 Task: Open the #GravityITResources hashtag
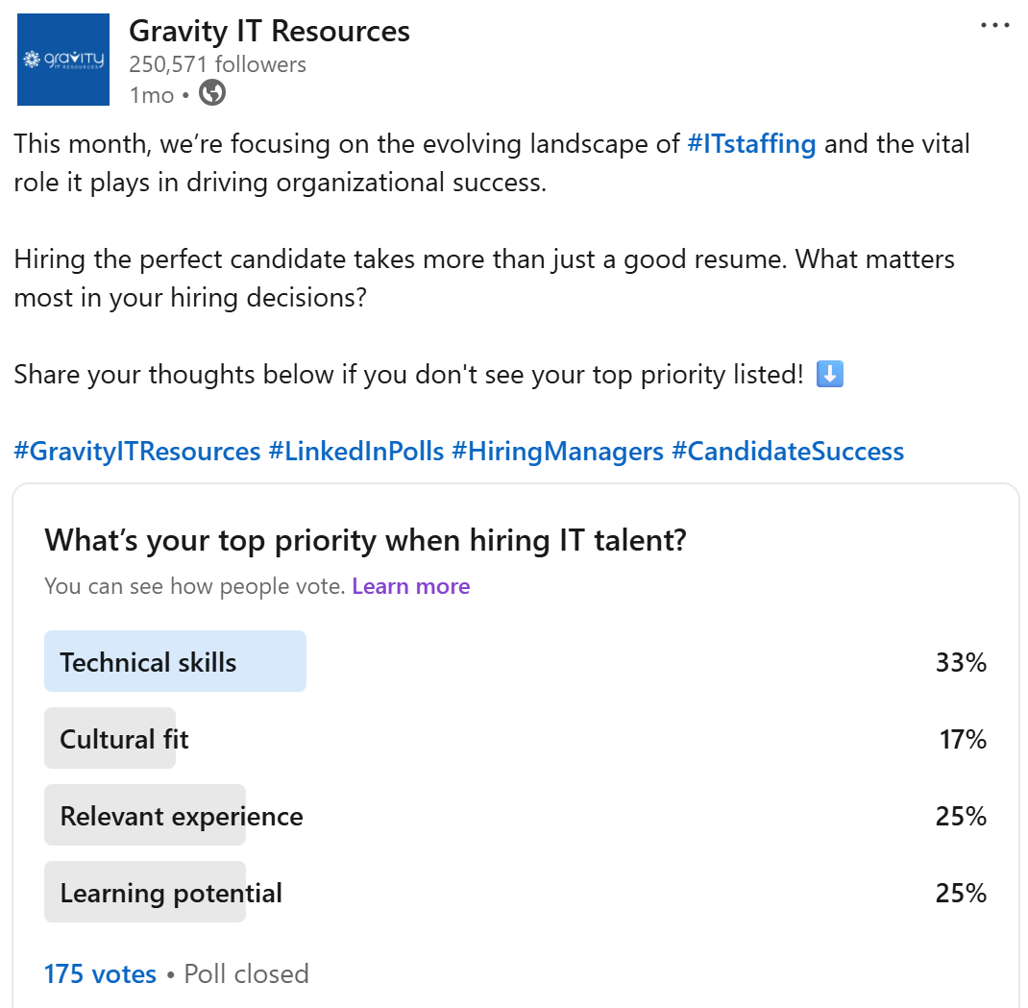click(137, 452)
